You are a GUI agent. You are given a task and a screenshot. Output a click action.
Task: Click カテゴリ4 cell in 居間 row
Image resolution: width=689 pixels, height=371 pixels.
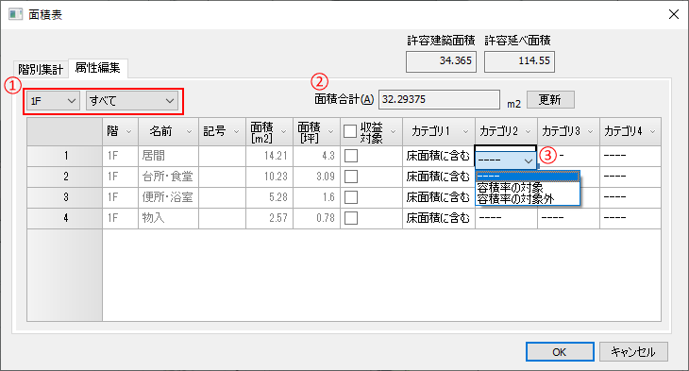click(x=630, y=156)
